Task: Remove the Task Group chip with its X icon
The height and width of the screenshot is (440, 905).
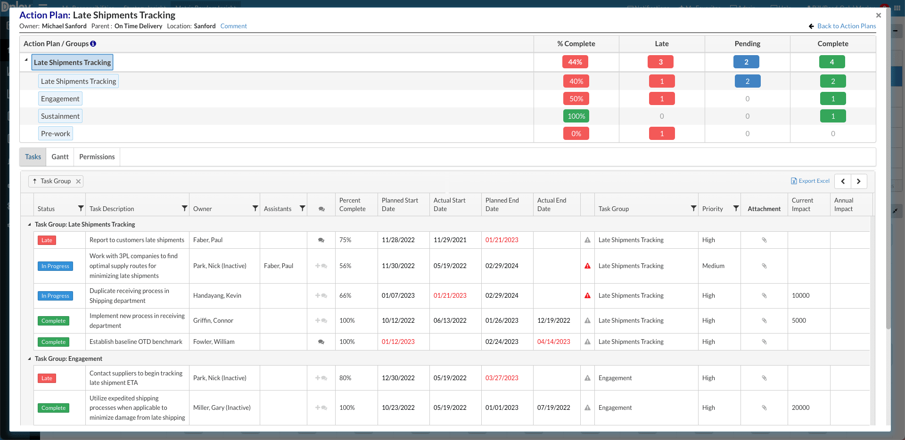Action: (x=78, y=181)
